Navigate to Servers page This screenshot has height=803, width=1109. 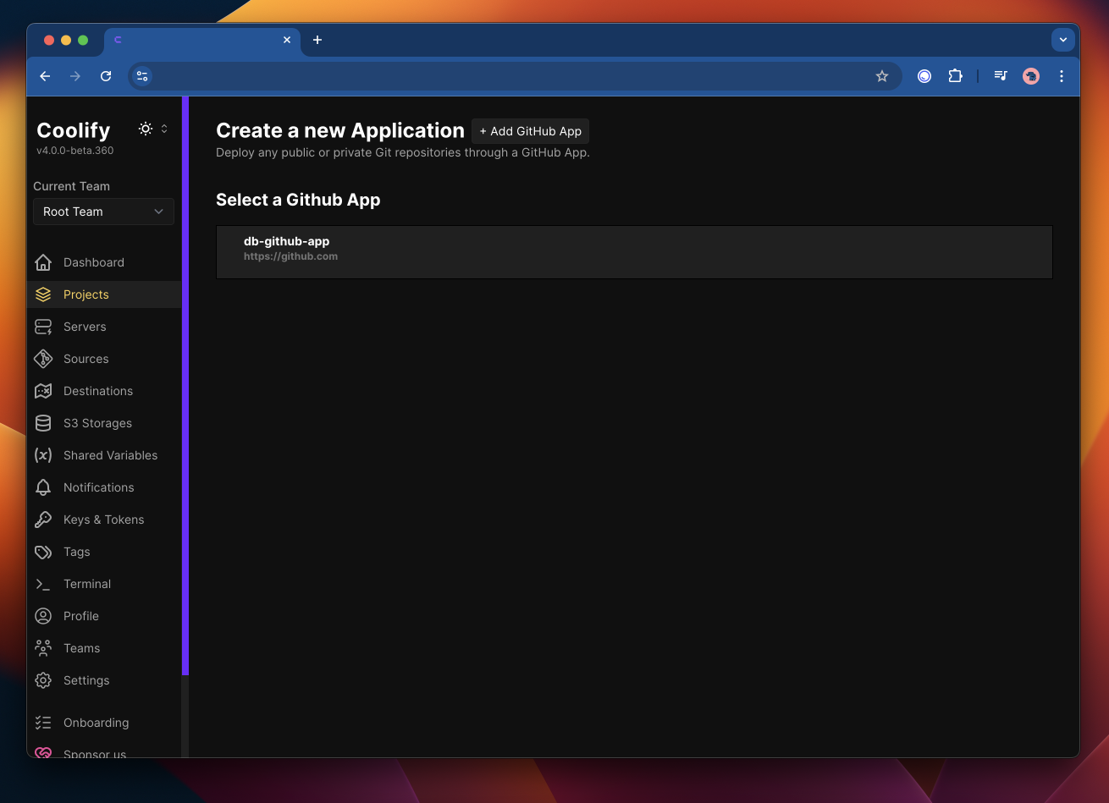point(103,327)
